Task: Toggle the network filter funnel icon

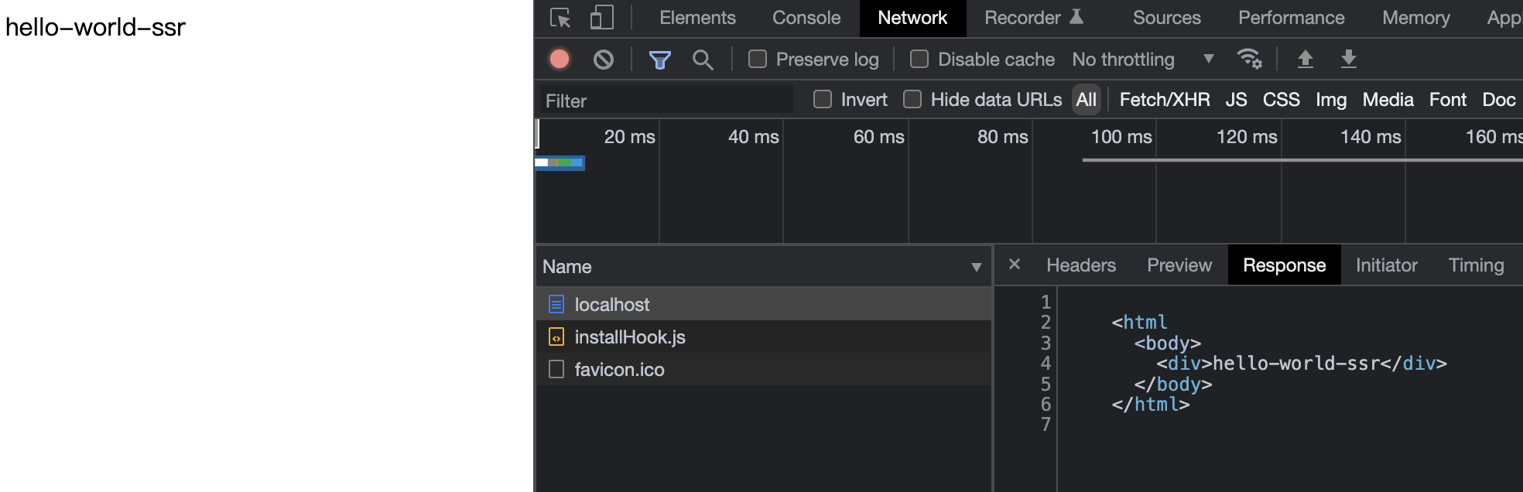Action: coord(659,60)
